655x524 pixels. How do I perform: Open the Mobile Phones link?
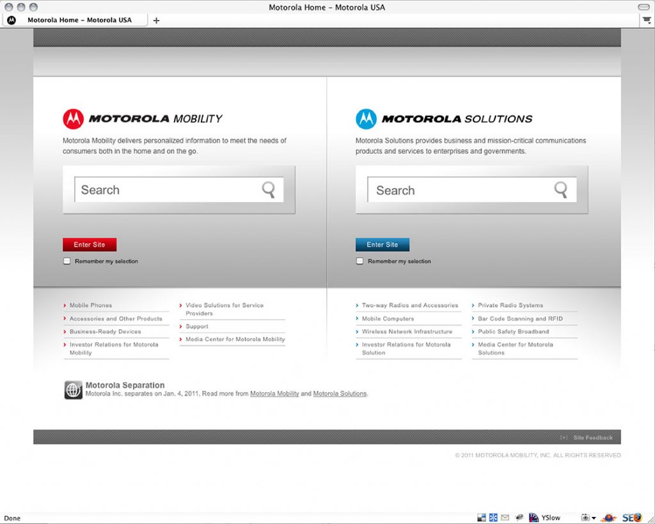coord(91,305)
